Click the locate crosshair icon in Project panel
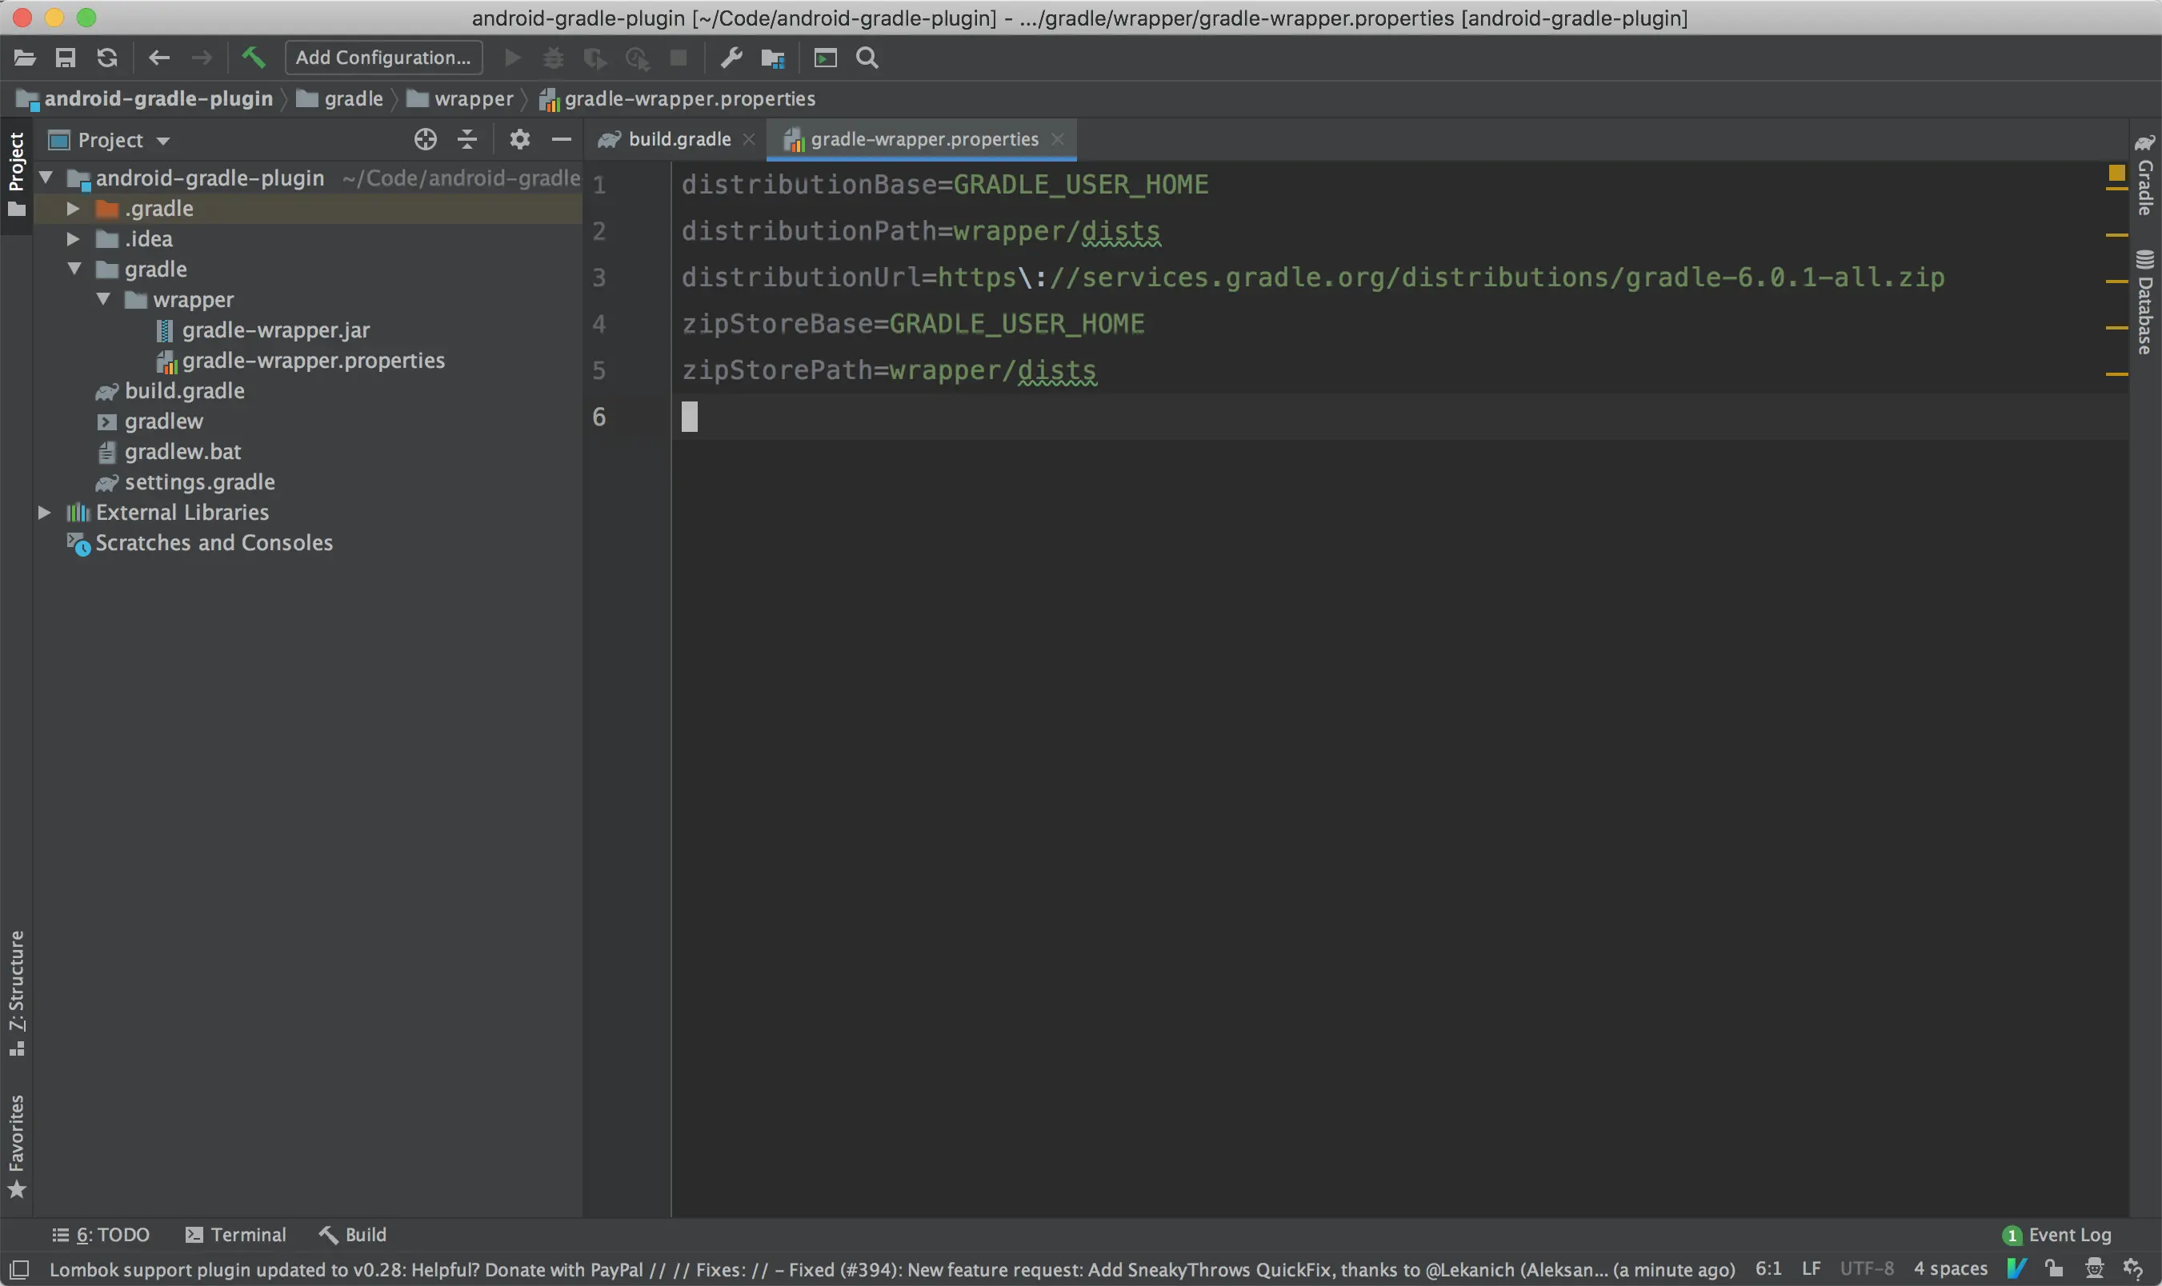The height and width of the screenshot is (1286, 2162). pos(425,139)
